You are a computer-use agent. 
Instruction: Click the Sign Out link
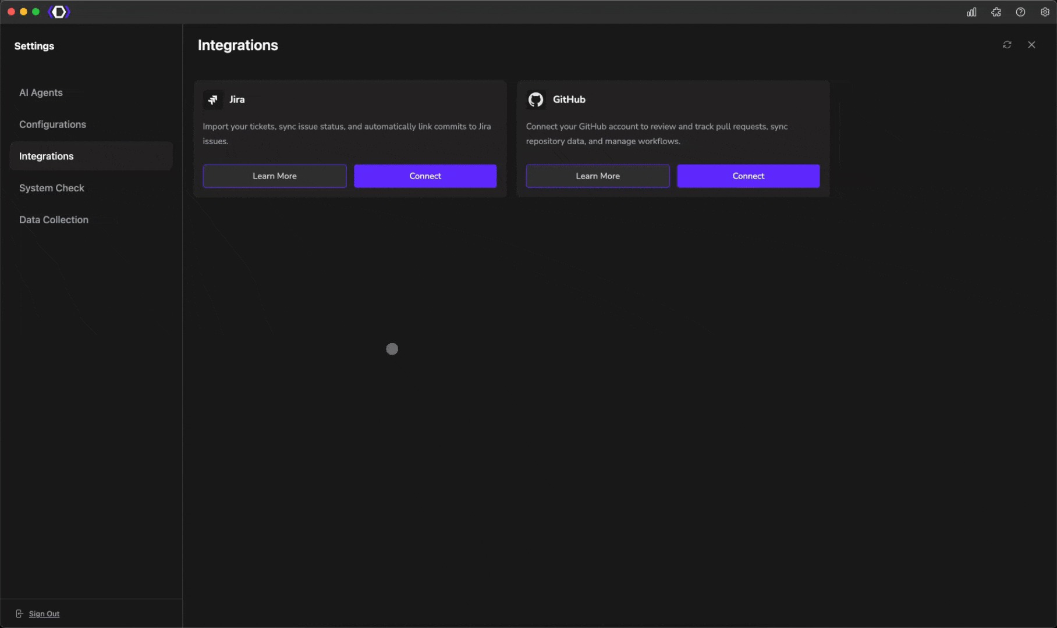click(x=44, y=613)
